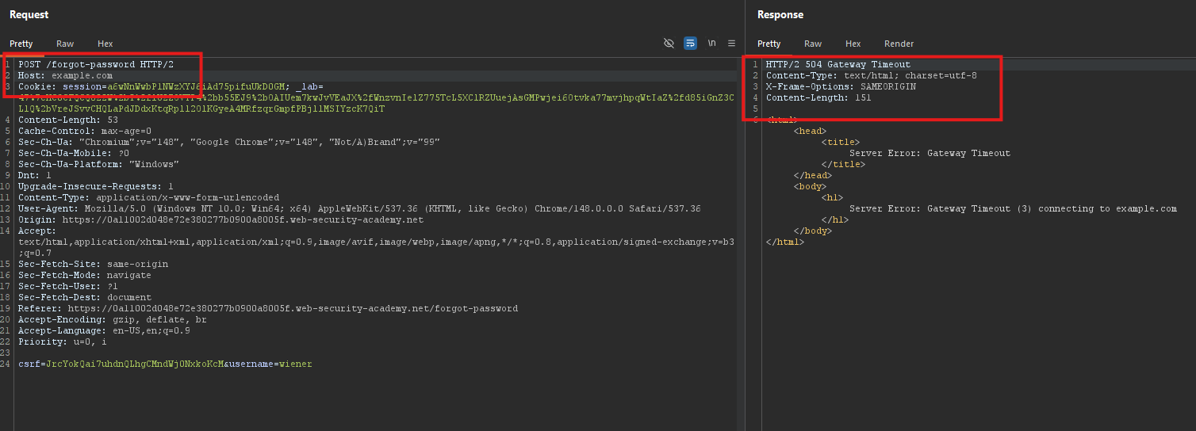Click the 'Sec-Fetch-Mode: navigate' header
Screen dimensions: 1196x431
coord(85,275)
